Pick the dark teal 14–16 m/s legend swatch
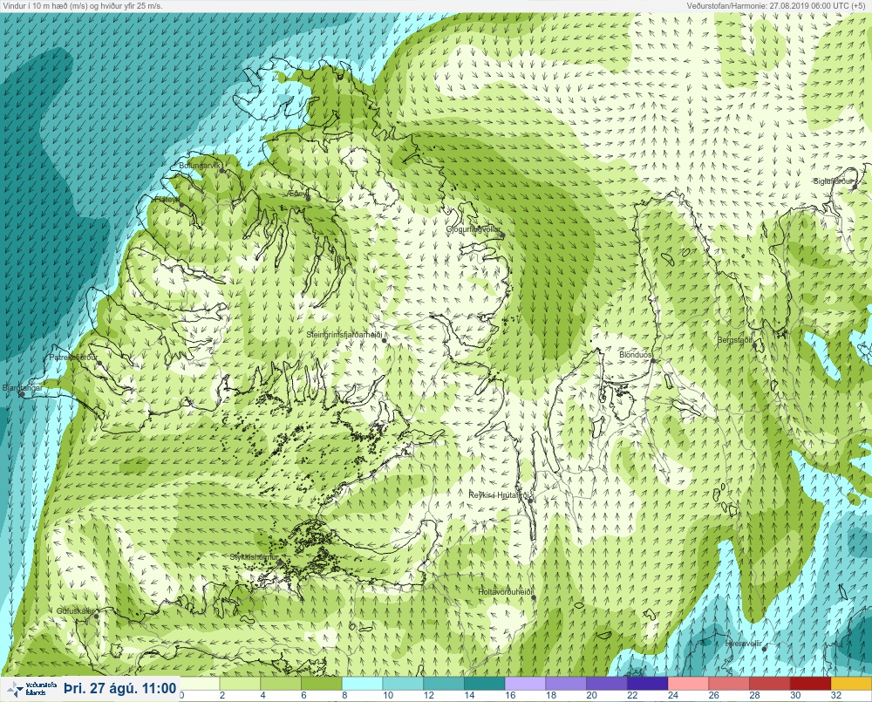The width and height of the screenshot is (872, 702). point(484,683)
